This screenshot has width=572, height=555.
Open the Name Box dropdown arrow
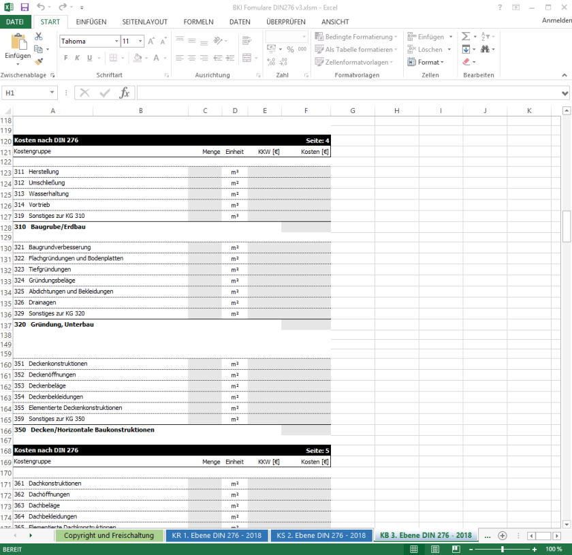[53, 93]
